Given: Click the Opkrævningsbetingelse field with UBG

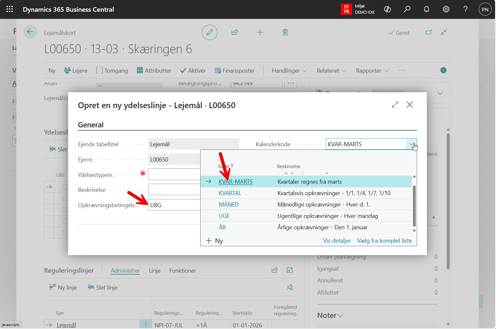Looking at the screenshot, I should (174, 205).
